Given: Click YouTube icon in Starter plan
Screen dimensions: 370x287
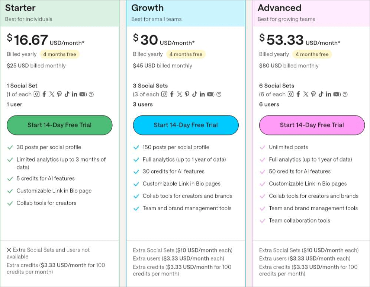Looking at the screenshot, I should 82,94.
